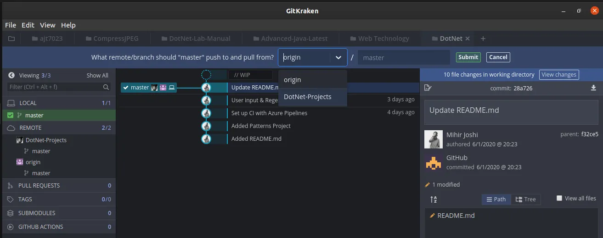Click the WIP dashed circle node
603x238 pixels.
click(x=206, y=75)
